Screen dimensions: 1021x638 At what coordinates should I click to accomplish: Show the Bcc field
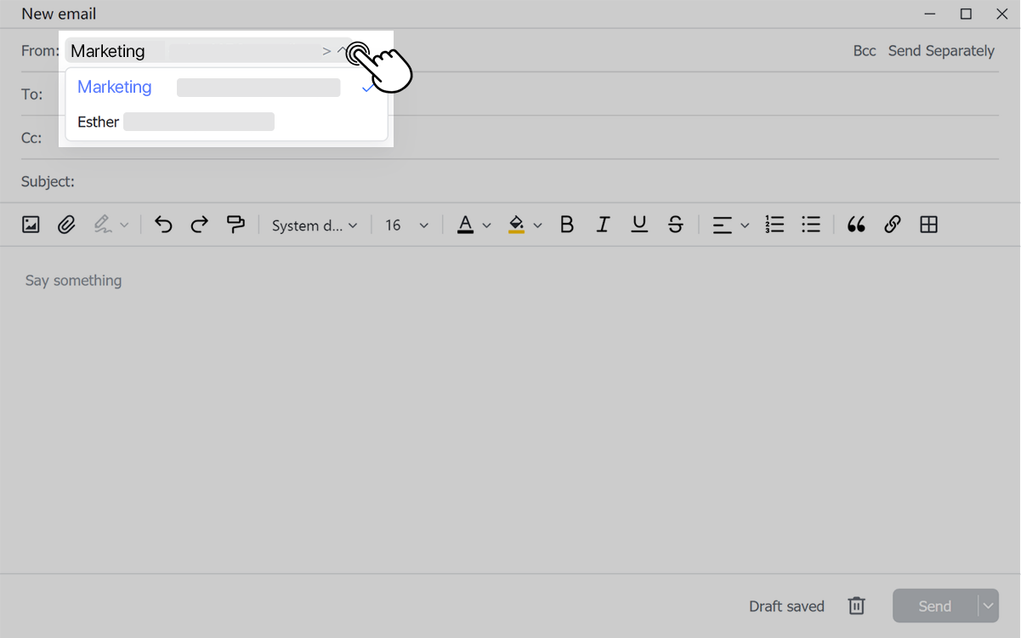pyautogui.click(x=864, y=50)
